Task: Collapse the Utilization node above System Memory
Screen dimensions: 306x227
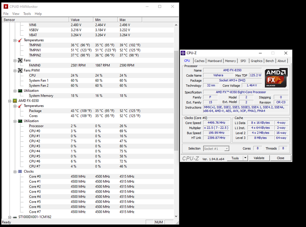Action: point(15,91)
